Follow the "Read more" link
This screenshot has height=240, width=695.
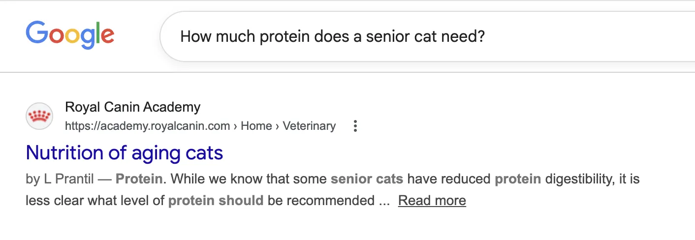coord(432,201)
